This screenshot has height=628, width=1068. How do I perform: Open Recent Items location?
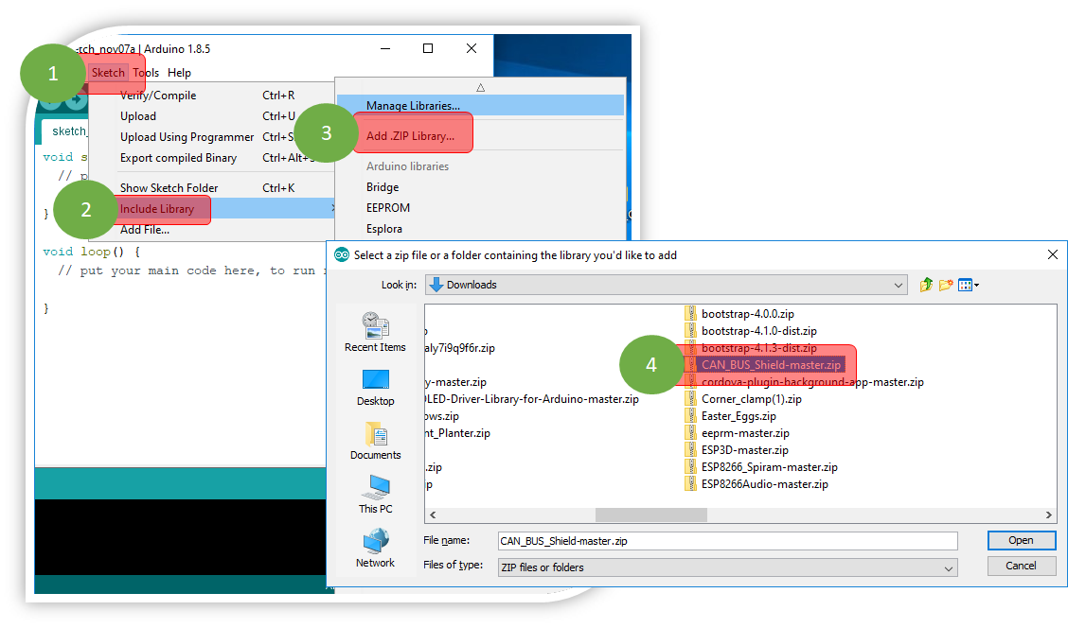375,333
